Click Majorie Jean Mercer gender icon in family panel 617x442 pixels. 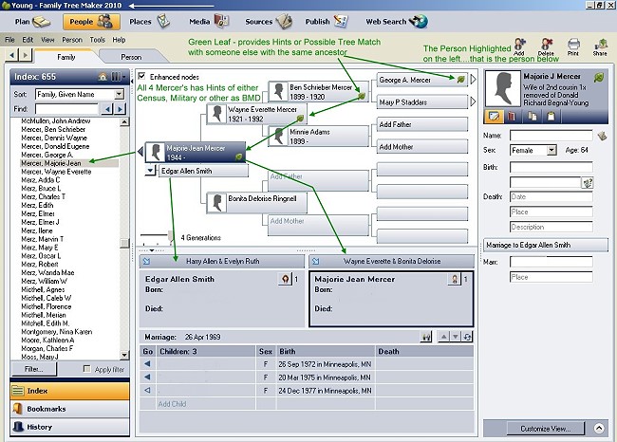[455, 279]
